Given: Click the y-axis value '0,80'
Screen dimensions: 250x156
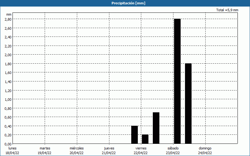Looking at the screenshot, I should pyautogui.click(x=8, y=108).
